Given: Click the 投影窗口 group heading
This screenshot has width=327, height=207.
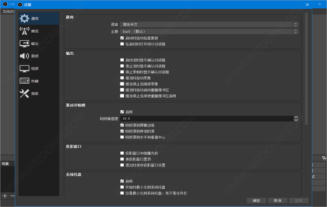Looking at the screenshot, I should [x=74, y=147].
